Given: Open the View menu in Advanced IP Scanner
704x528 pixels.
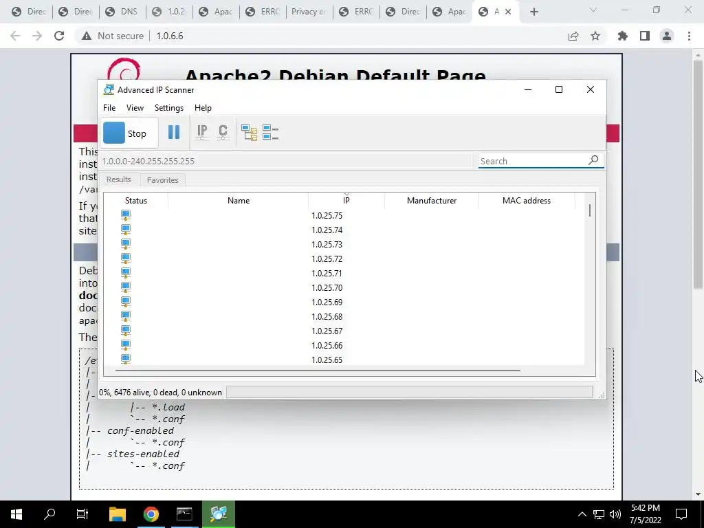Looking at the screenshot, I should (135, 108).
